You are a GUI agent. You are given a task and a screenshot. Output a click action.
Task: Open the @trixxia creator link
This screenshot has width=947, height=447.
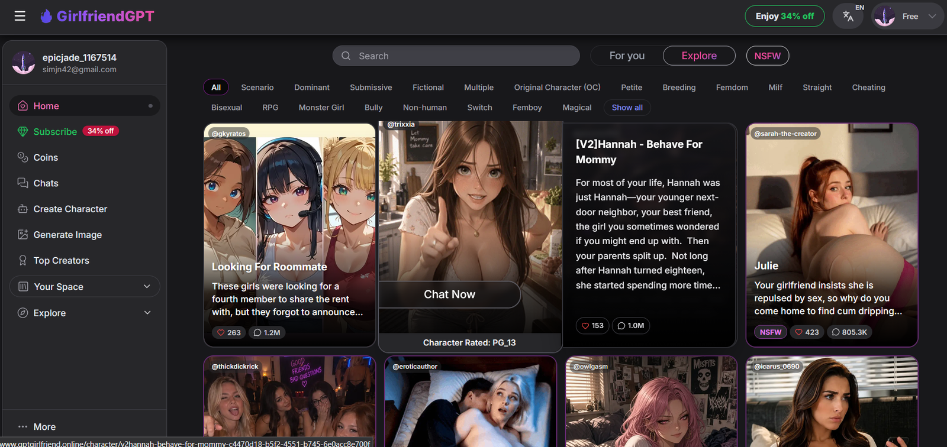point(401,125)
